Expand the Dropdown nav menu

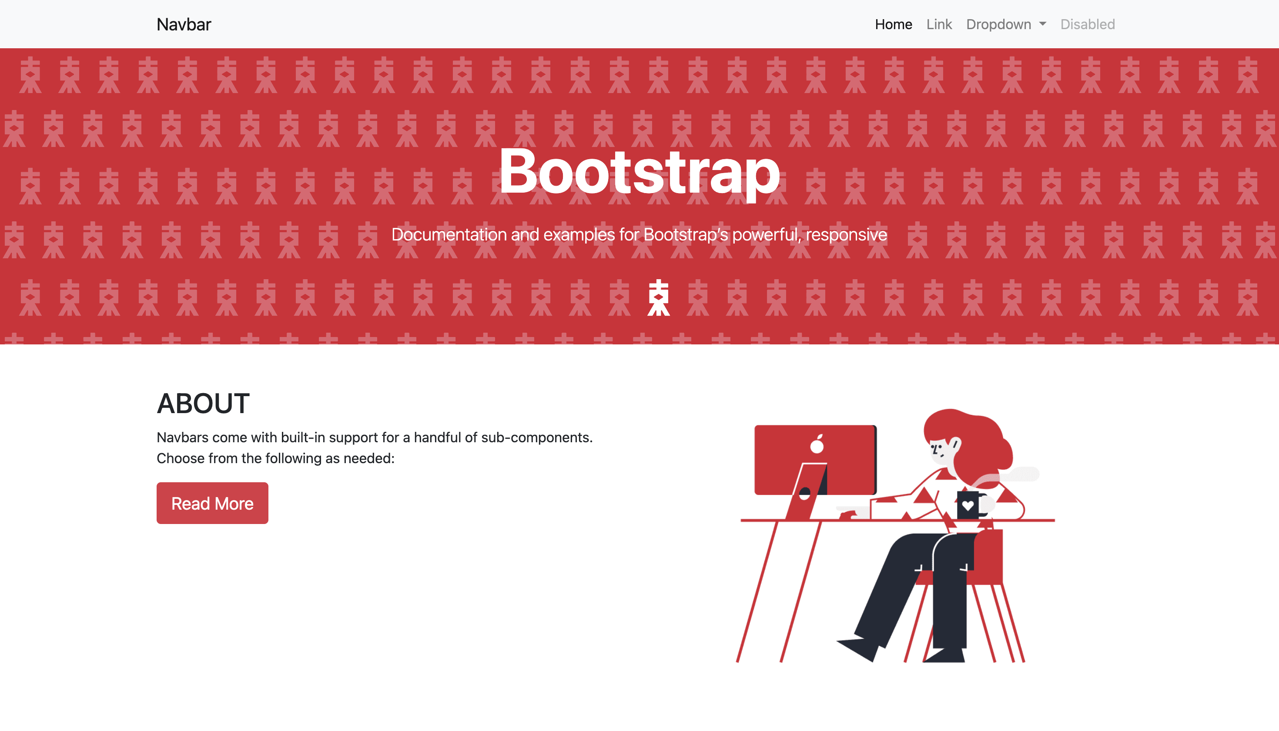point(998,24)
